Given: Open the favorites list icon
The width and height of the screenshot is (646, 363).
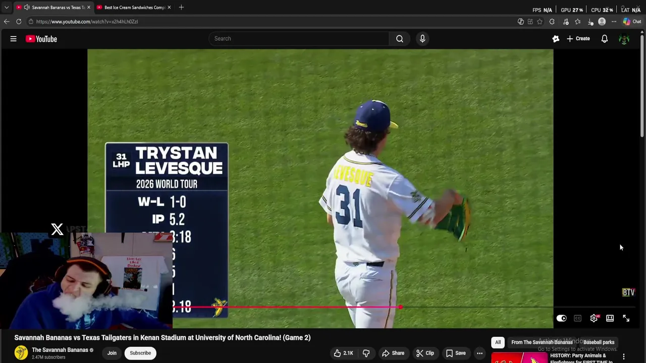Looking at the screenshot, I should 578,22.
